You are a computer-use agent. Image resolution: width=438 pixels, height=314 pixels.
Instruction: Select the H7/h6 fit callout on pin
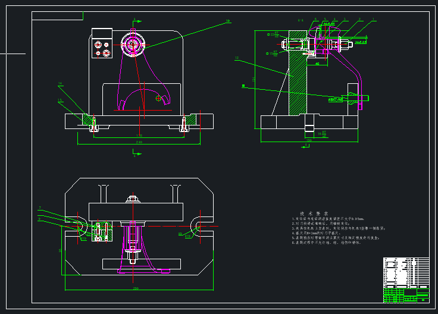coord(336,99)
